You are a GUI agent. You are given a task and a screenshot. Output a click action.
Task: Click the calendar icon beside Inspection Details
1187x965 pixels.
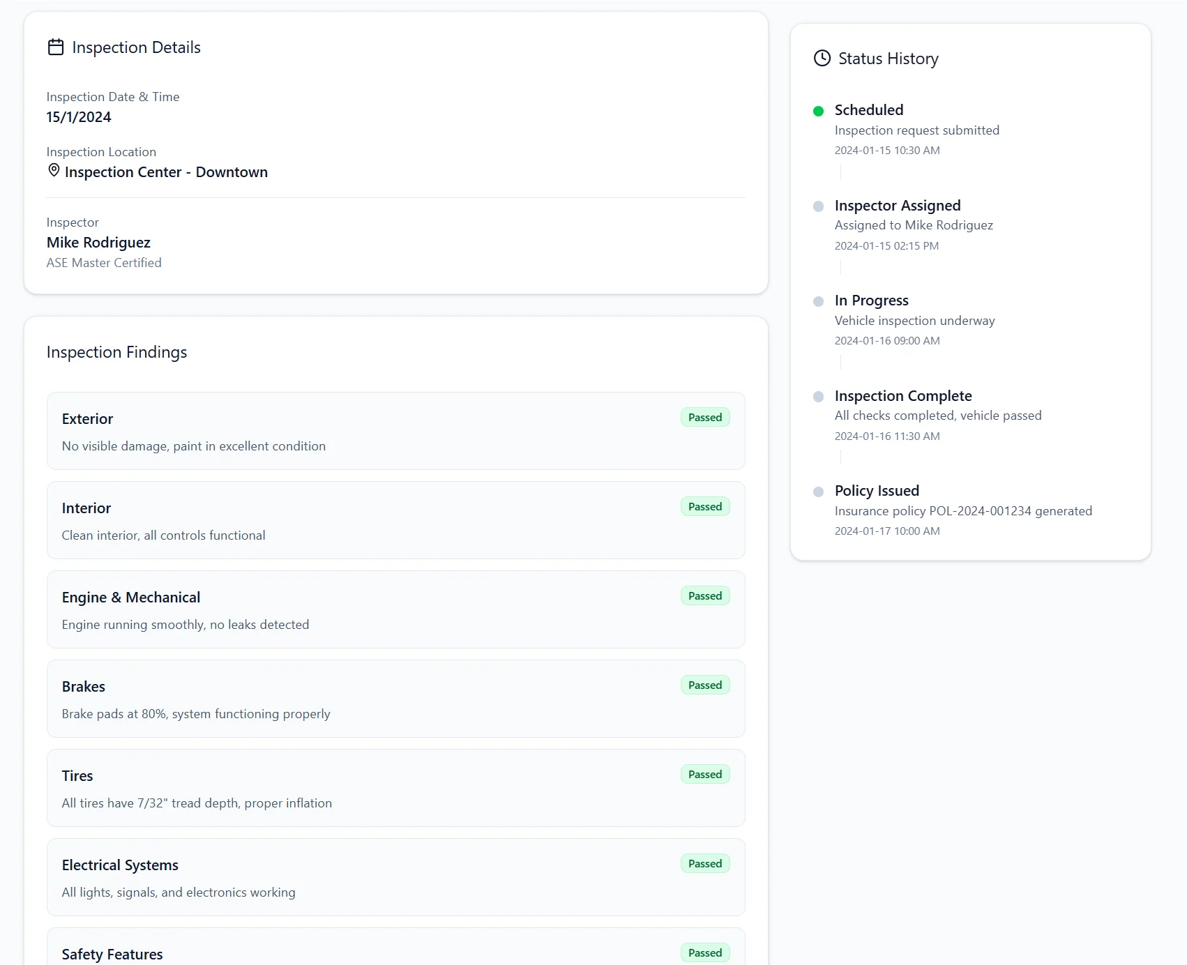pyautogui.click(x=56, y=47)
